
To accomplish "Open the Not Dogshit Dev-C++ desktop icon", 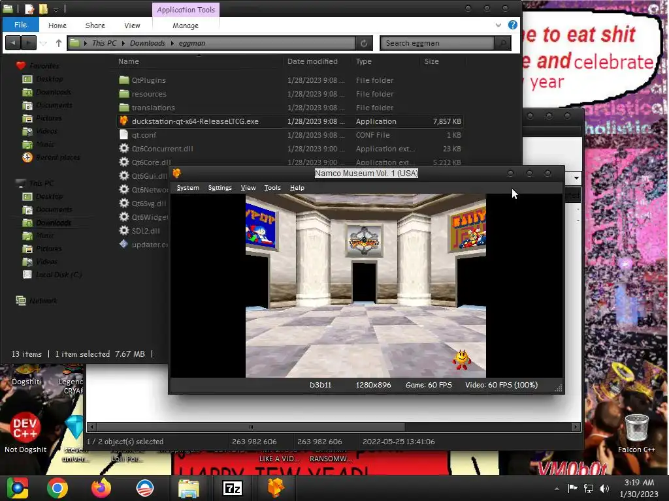I will 25,433.
